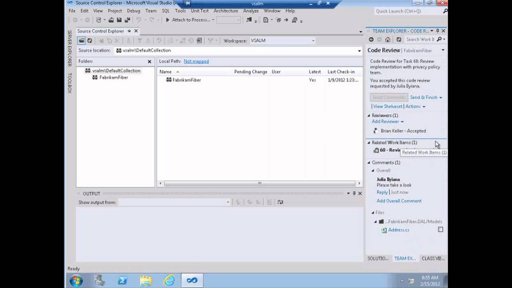The image size is (512, 288).
Task: Click the Reply link under Julia's comment
Action: point(382,192)
